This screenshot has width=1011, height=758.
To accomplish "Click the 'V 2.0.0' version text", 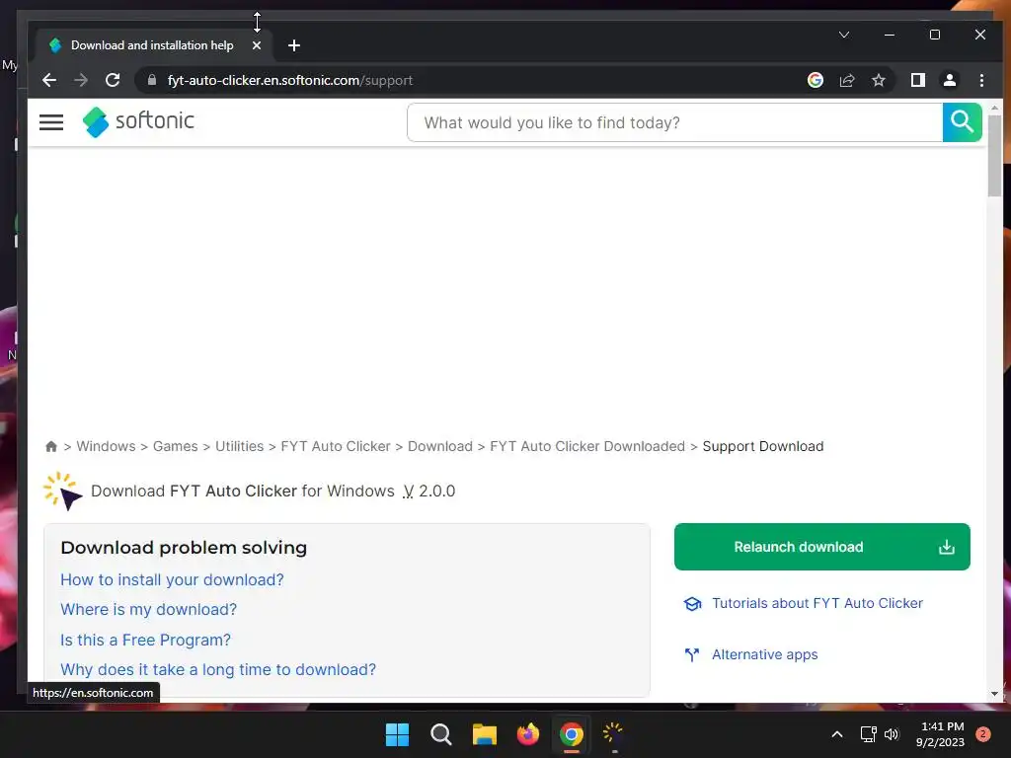I will point(428,492).
